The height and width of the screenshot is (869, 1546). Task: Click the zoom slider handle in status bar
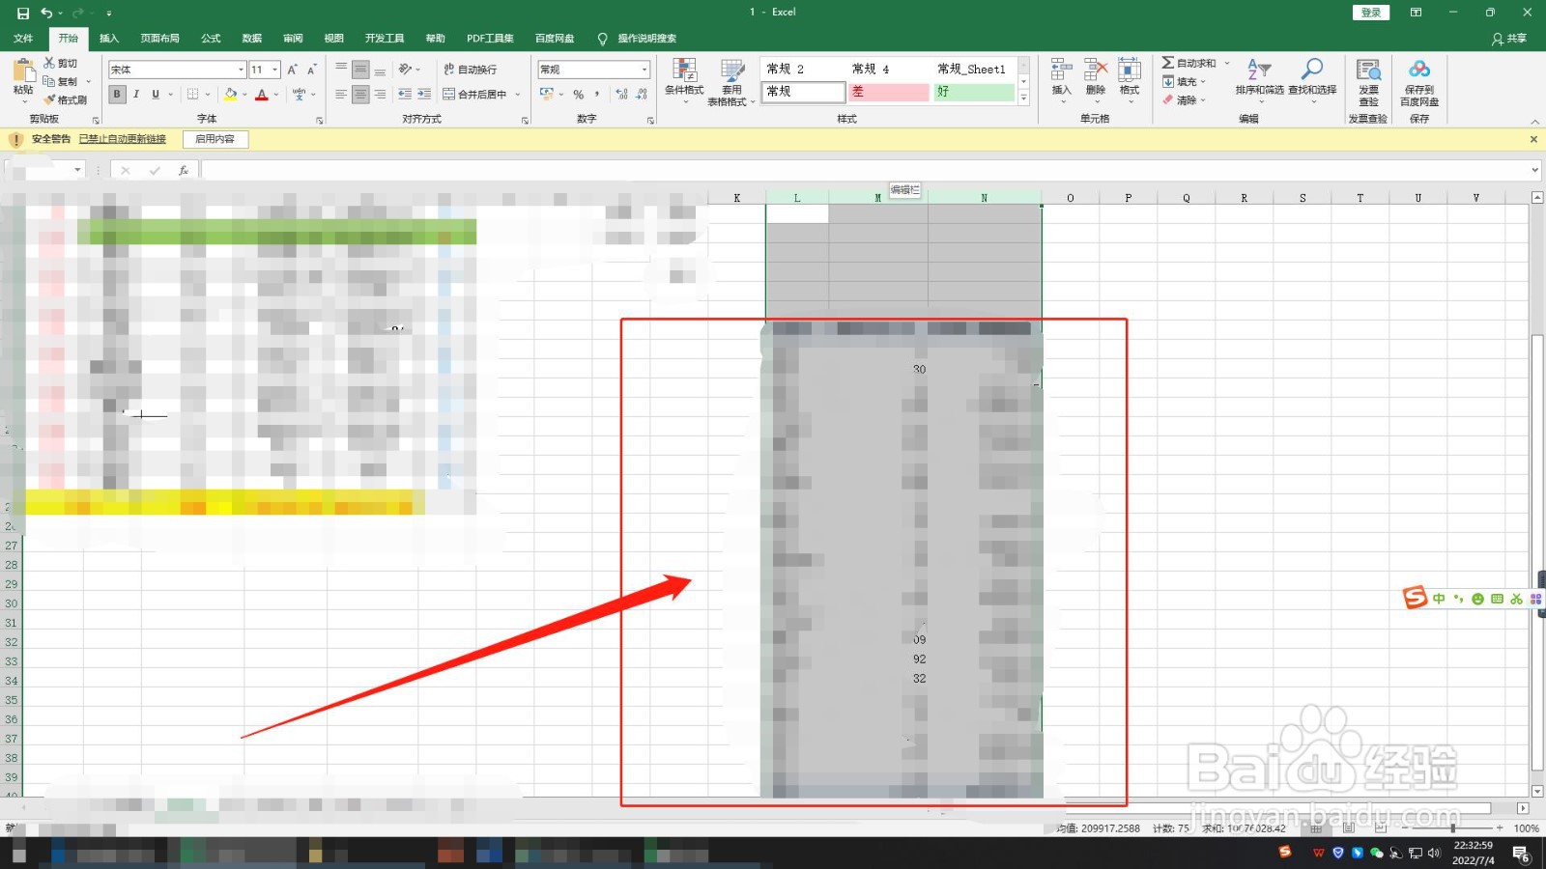tap(1452, 828)
